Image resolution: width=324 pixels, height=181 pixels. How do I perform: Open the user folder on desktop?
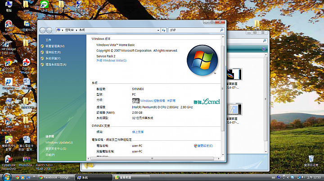(x=26, y=6)
